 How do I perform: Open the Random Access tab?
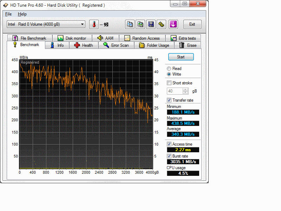pos(142,38)
